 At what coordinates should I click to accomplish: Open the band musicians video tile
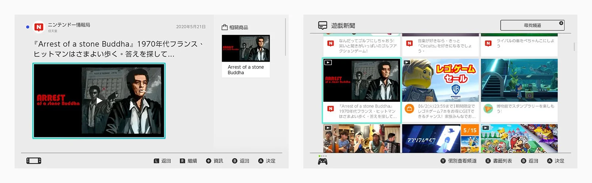pyautogui.click(x=362, y=139)
